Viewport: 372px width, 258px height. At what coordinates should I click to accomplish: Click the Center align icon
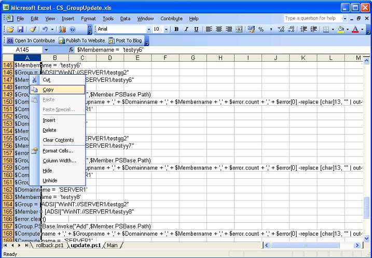[x=219, y=30]
